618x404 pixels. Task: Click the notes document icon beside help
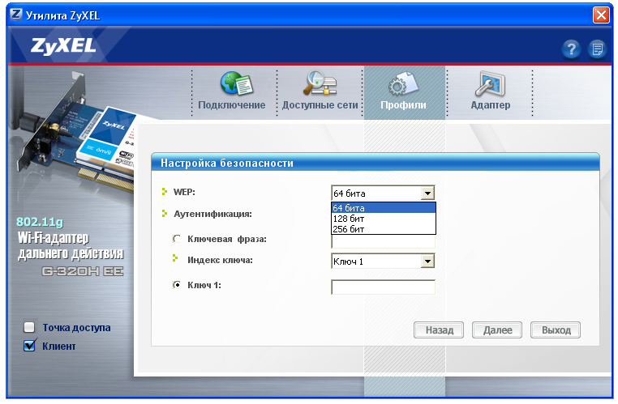(x=597, y=49)
